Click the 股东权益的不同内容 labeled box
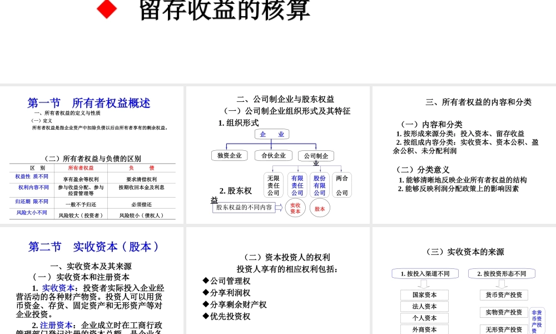Screen dimensions: 556x334 (245, 208)
